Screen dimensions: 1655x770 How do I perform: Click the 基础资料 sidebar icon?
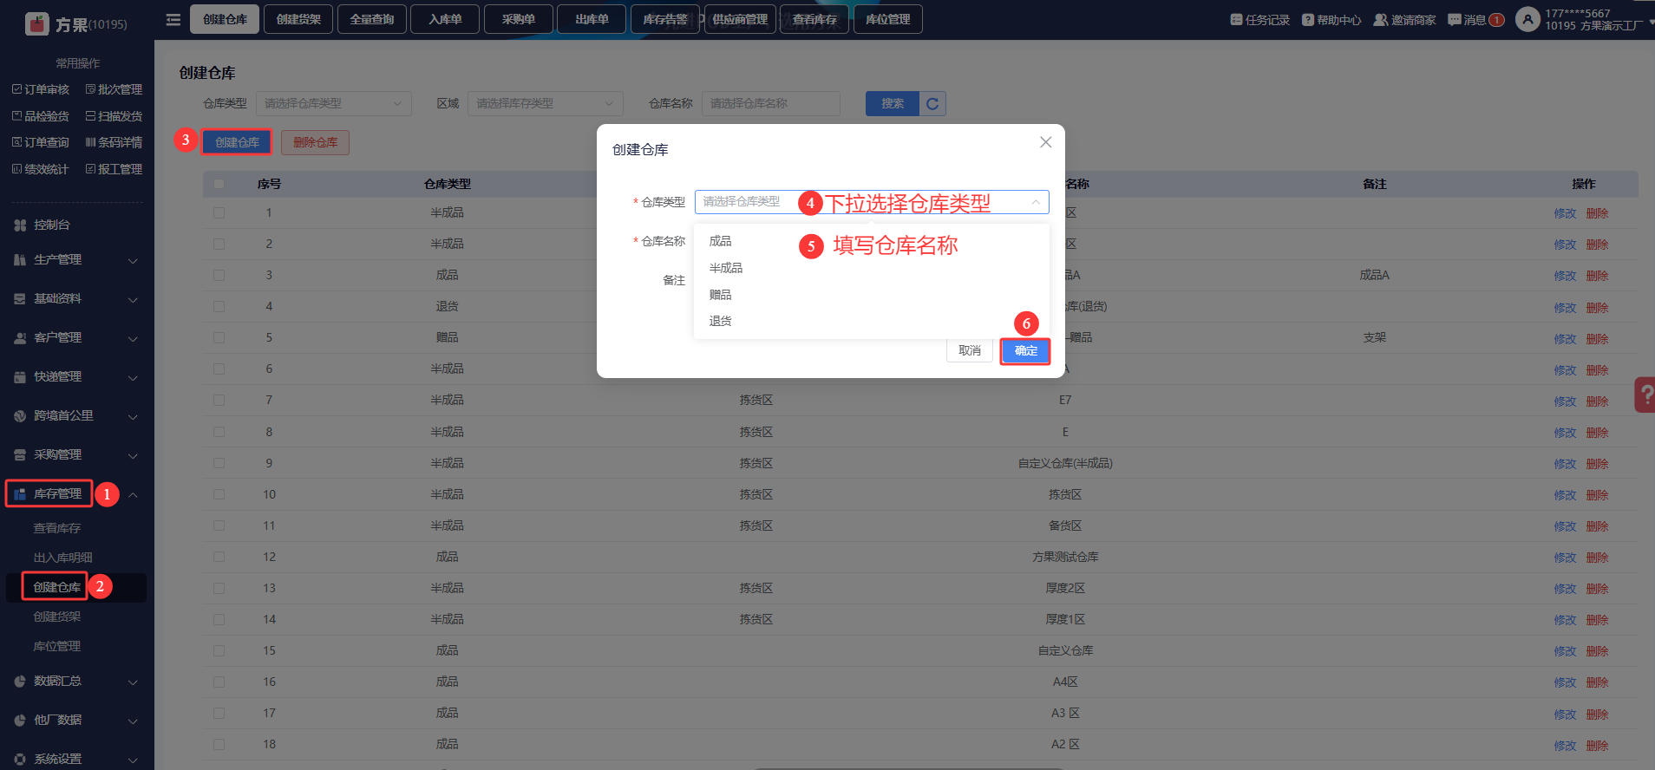pos(20,299)
